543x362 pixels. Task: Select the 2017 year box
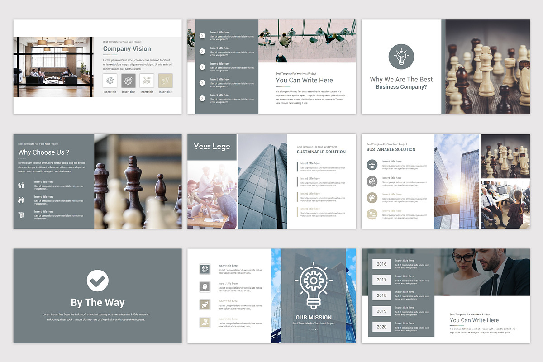(382, 280)
